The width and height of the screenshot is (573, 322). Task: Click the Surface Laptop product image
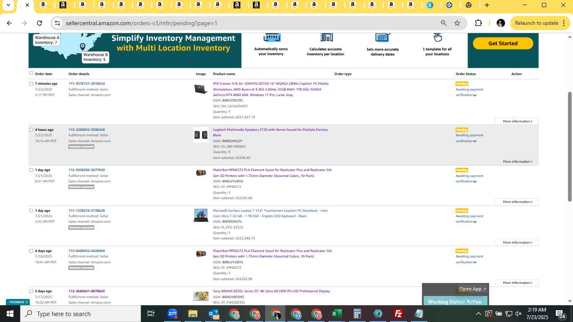click(x=201, y=215)
